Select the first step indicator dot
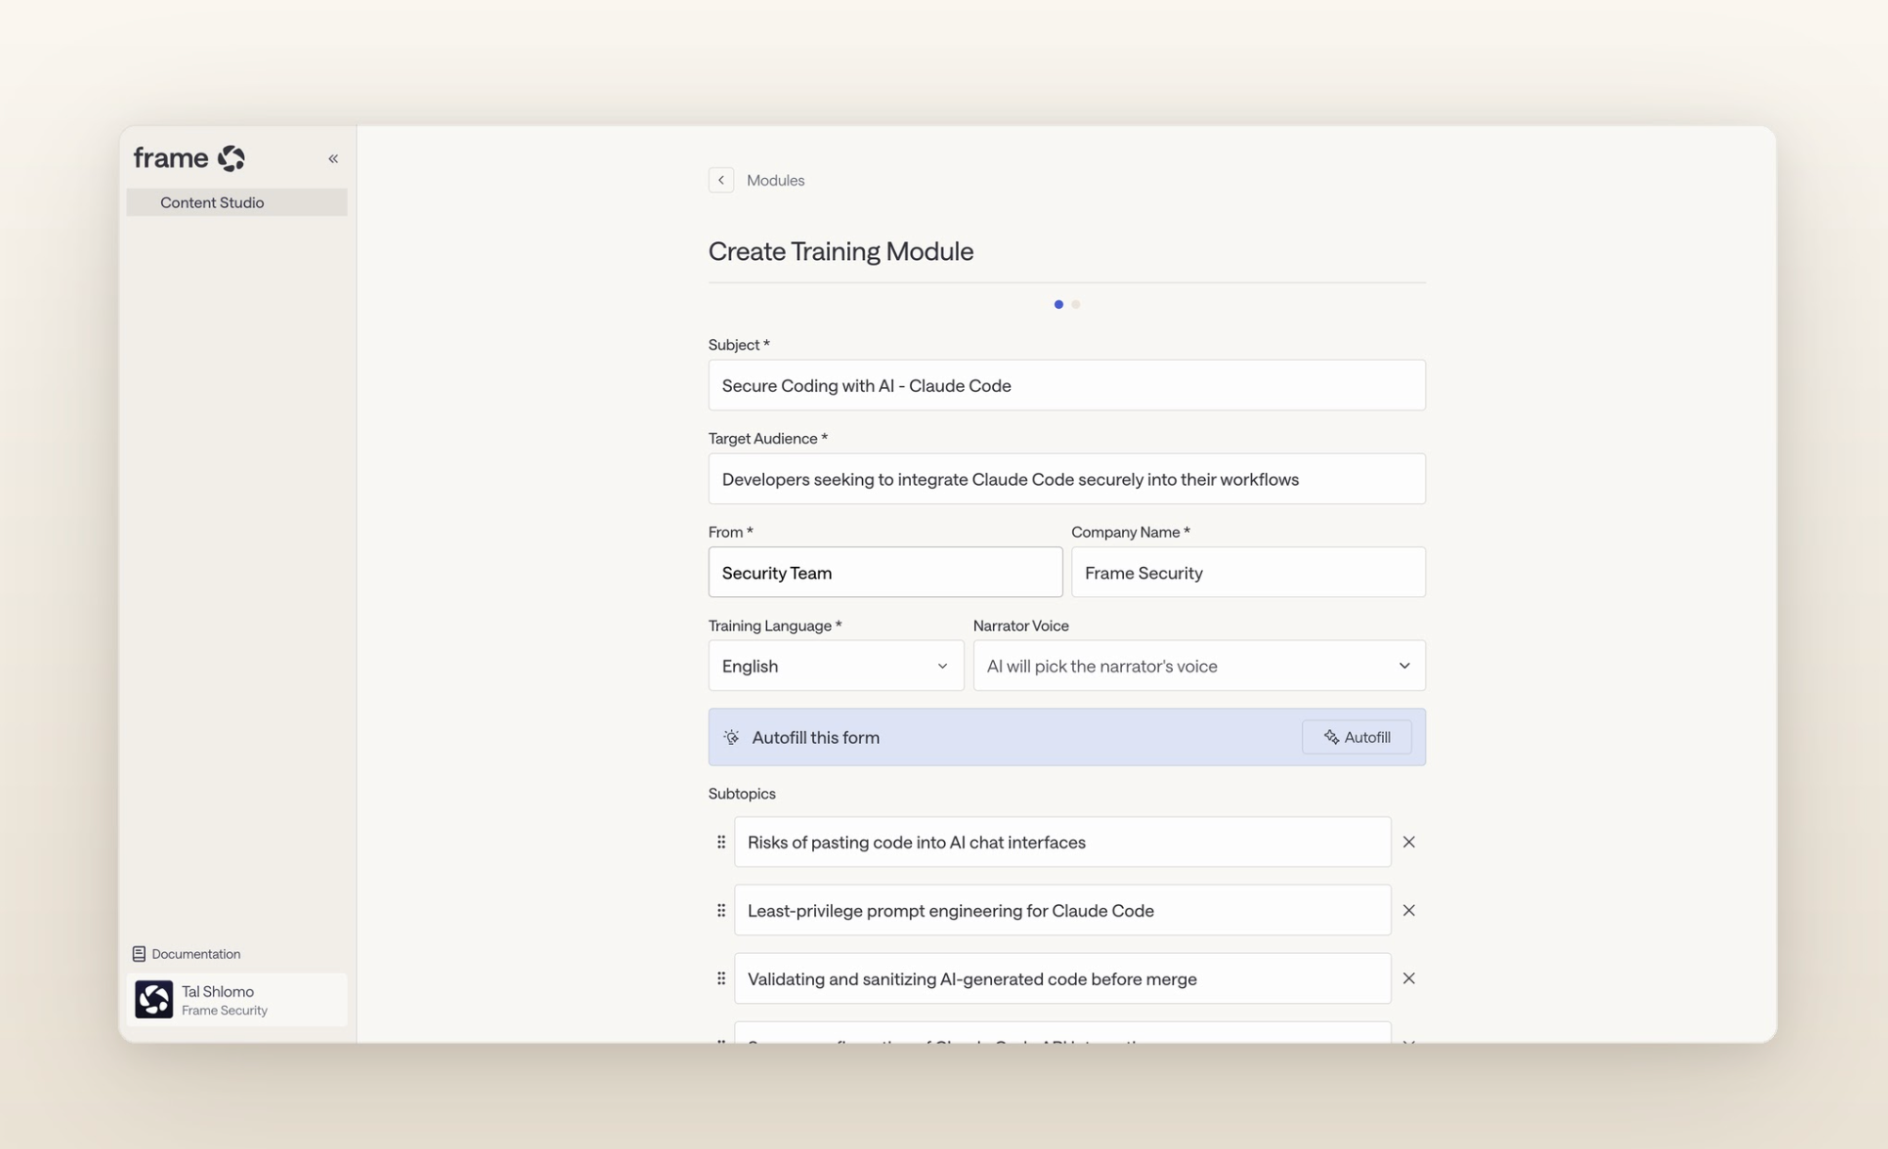Image resolution: width=1888 pixels, height=1149 pixels. (1058, 304)
